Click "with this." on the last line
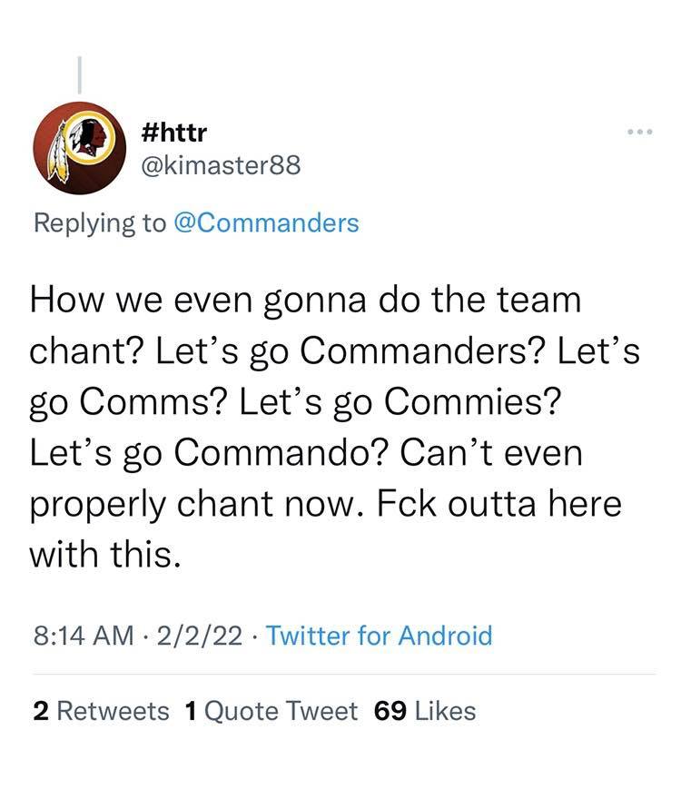Image resolution: width=681 pixels, height=799 pixels. (x=100, y=554)
